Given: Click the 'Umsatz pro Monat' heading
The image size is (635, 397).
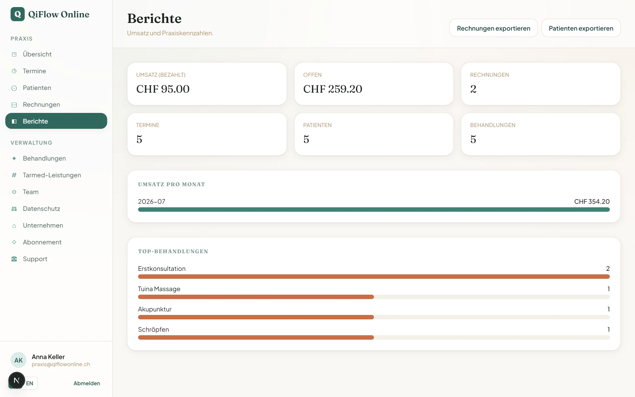Looking at the screenshot, I should [x=172, y=184].
